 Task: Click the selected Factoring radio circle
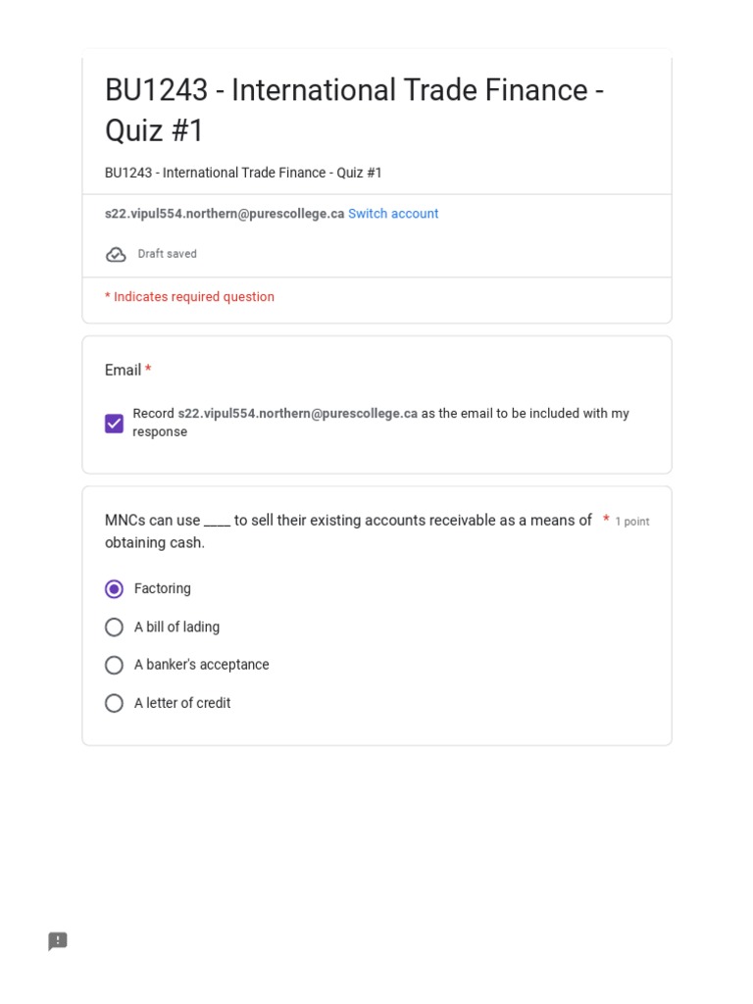tap(115, 589)
